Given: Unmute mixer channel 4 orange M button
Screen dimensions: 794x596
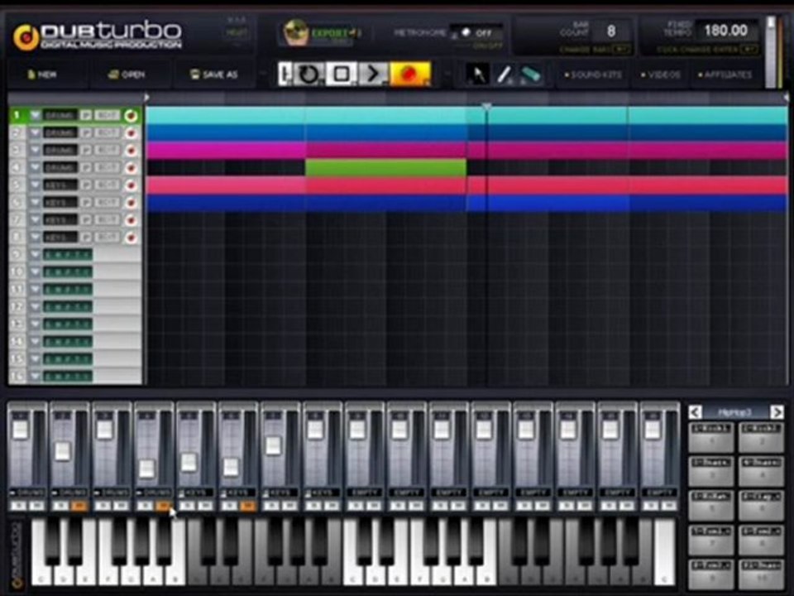Looking at the screenshot, I should click(x=163, y=505).
